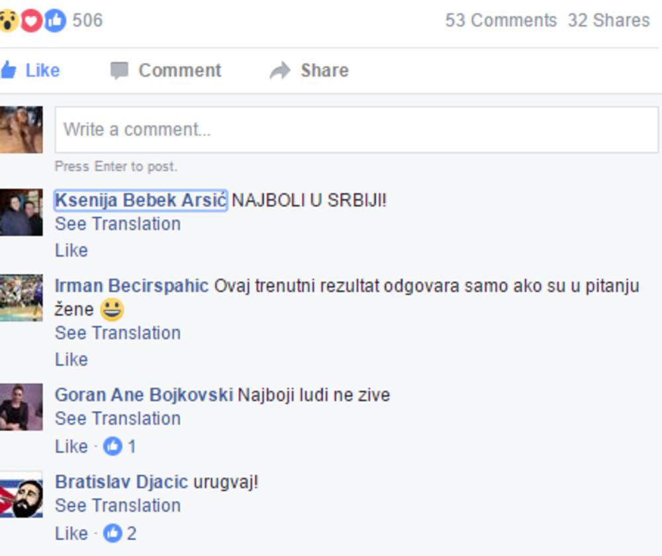Like the post using the Like button
This screenshot has width=662, height=556.
click(x=32, y=71)
